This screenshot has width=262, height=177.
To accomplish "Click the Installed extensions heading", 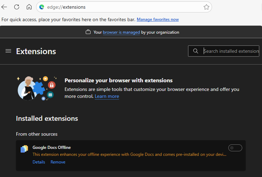I will [x=47, y=118].
